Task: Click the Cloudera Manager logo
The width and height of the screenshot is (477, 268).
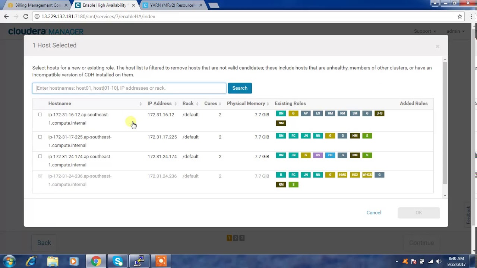Action: pyautogui.click(x=46, y=31)
